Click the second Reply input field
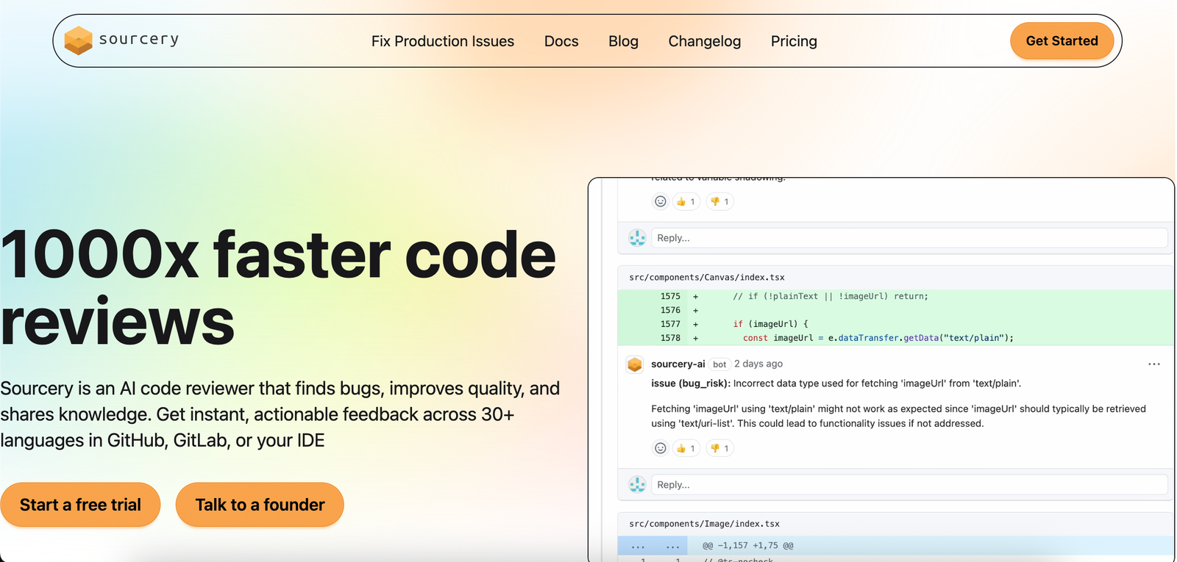The width and height of the screenshot is (1177, 562). point(909,485)
